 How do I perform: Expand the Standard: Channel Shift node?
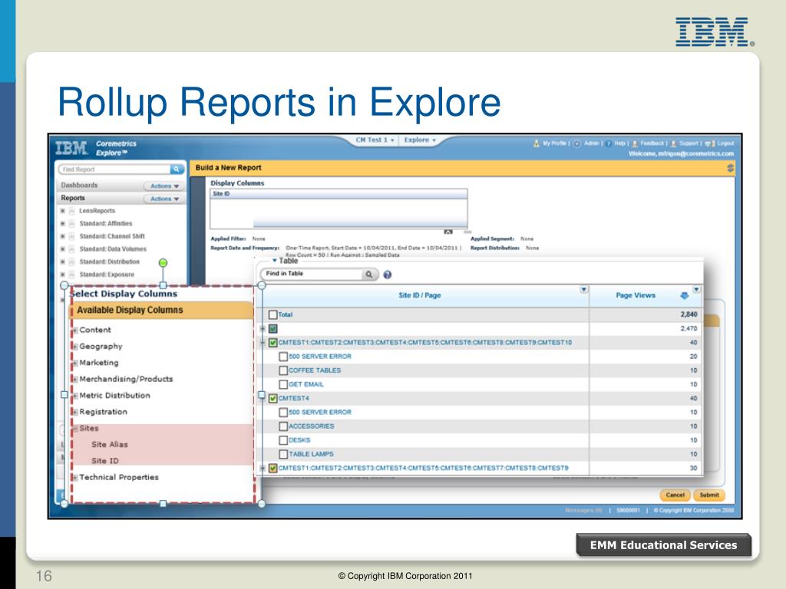(63, 236)
